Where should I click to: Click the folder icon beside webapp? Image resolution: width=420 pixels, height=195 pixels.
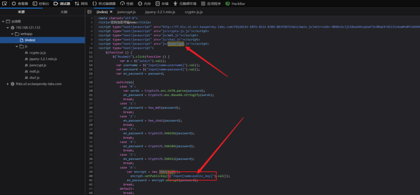[x=17, y=34]
